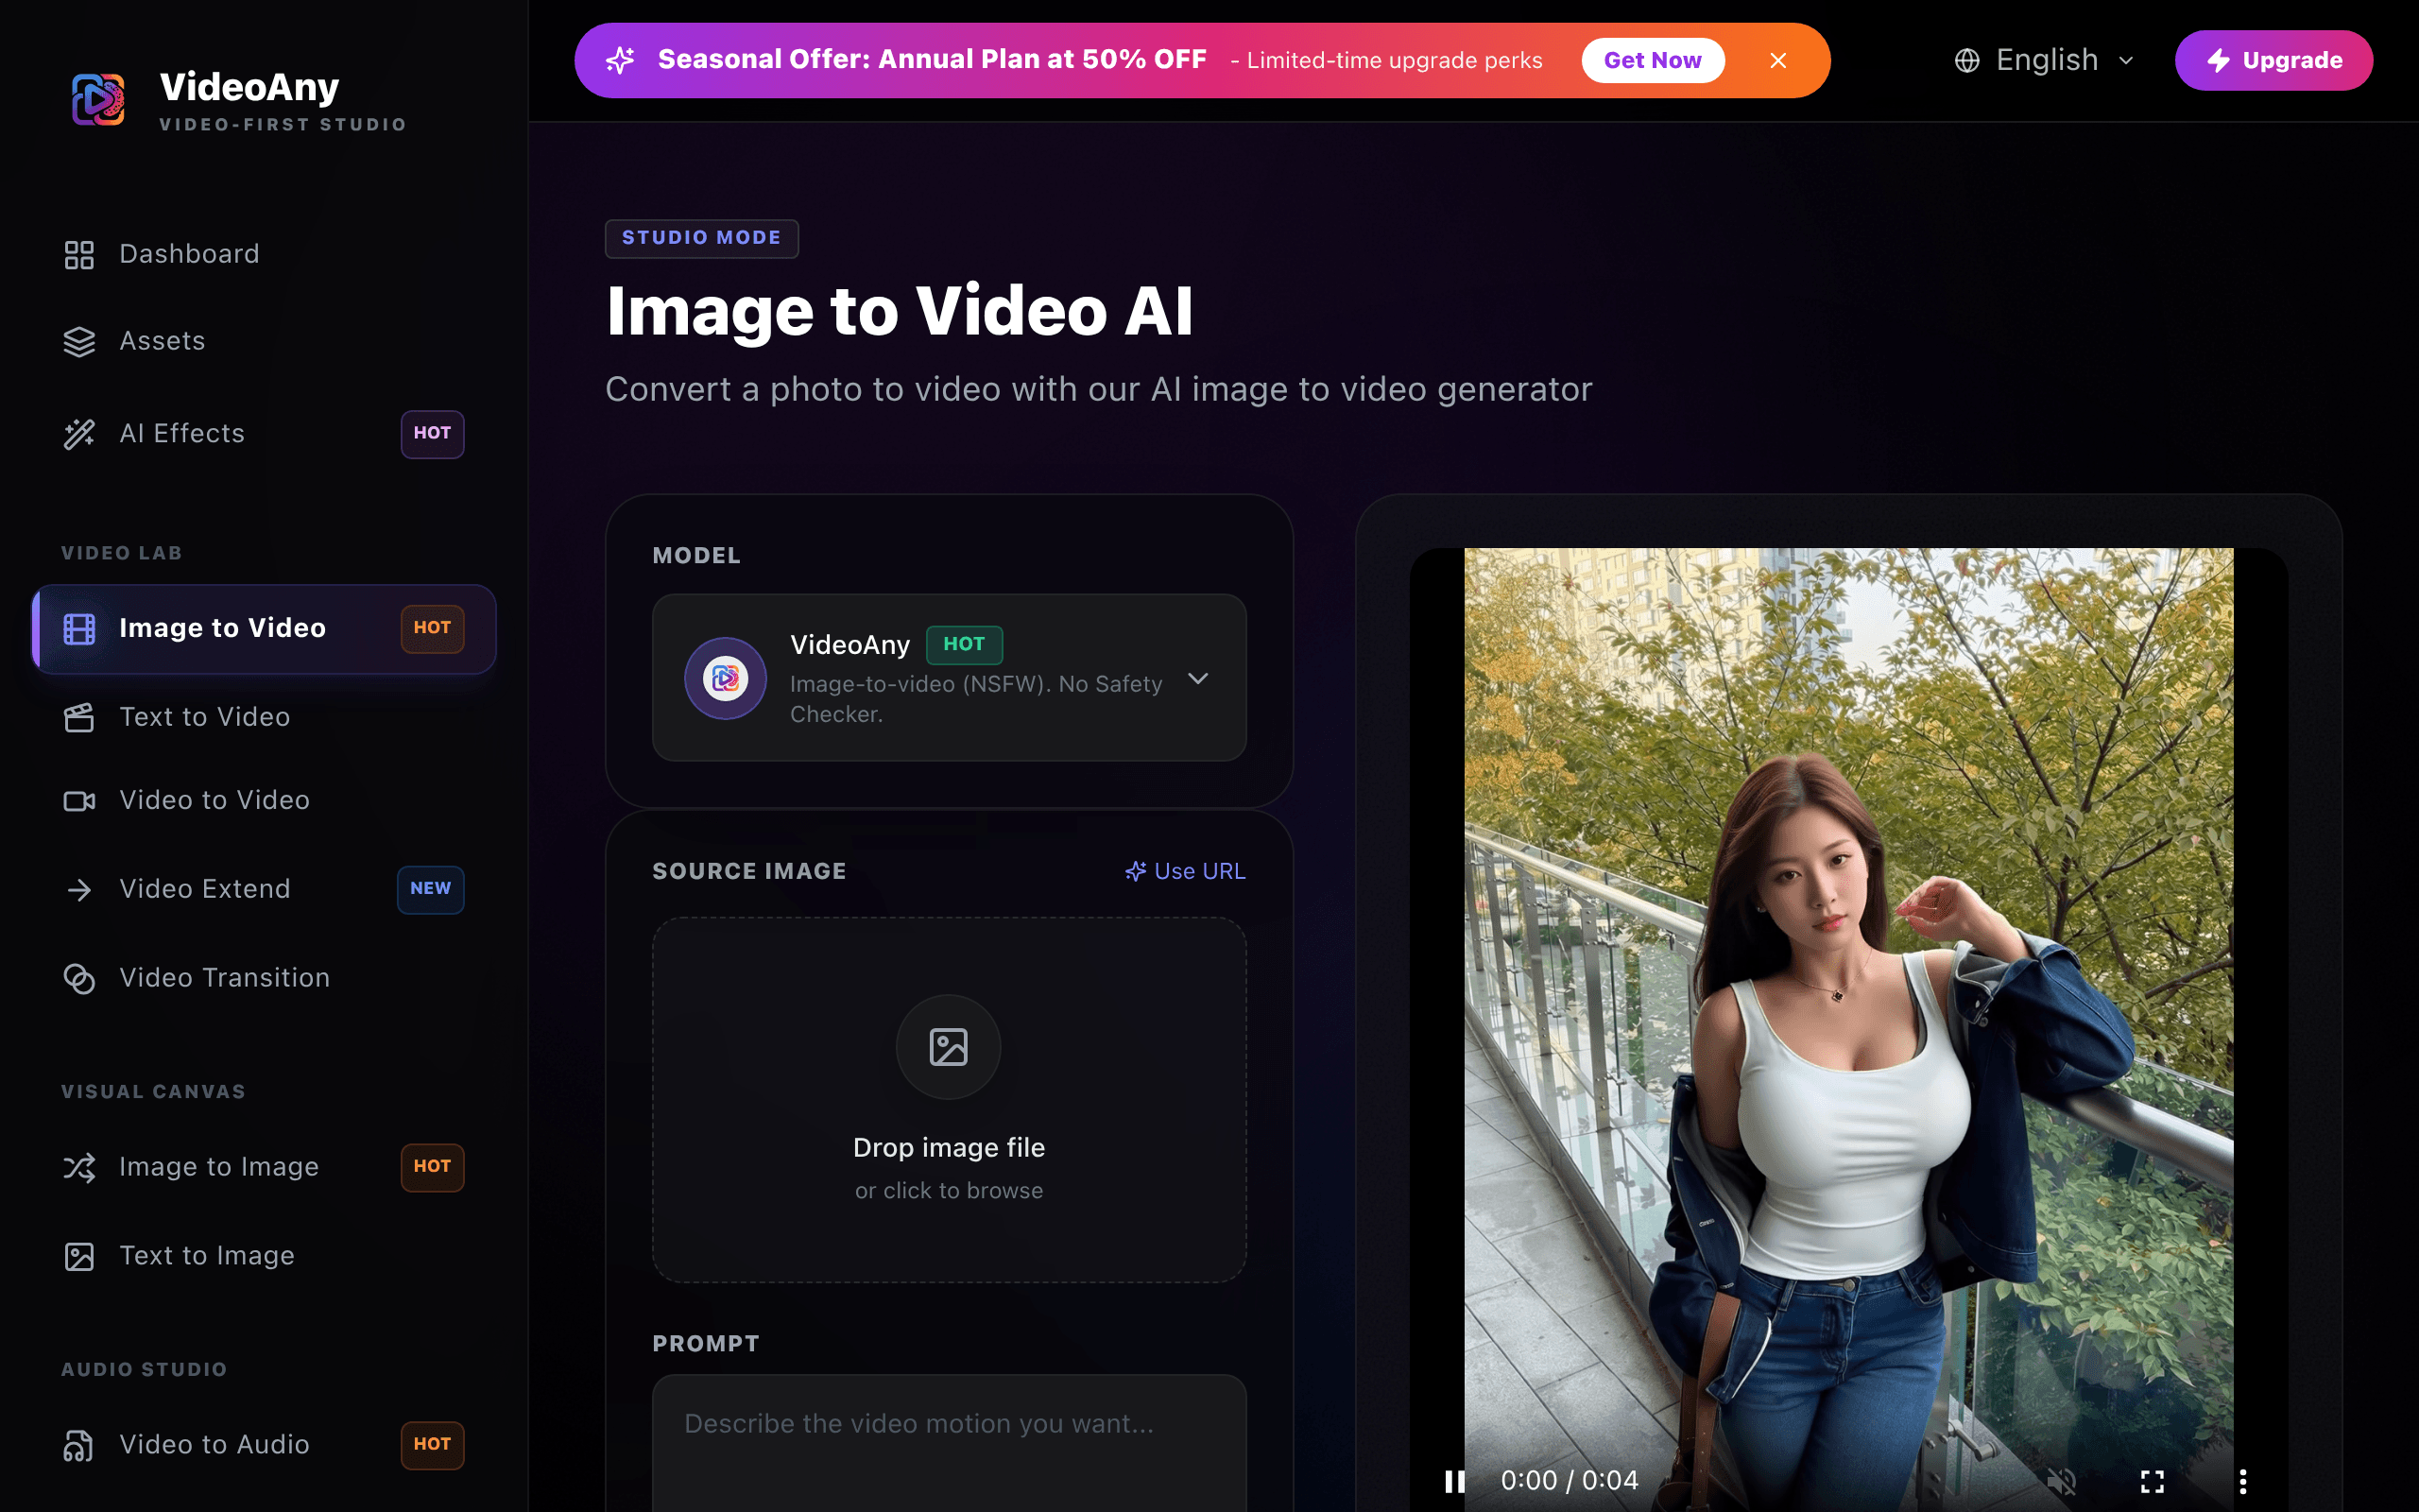The height and width of the screenshot is (1512, 2419).
Task: Open Video Extend tool
Action: 264,890
